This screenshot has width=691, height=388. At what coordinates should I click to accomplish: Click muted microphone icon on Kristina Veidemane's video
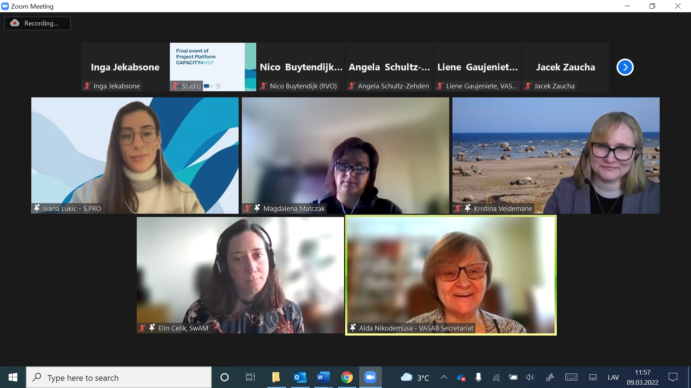(458, 208)
